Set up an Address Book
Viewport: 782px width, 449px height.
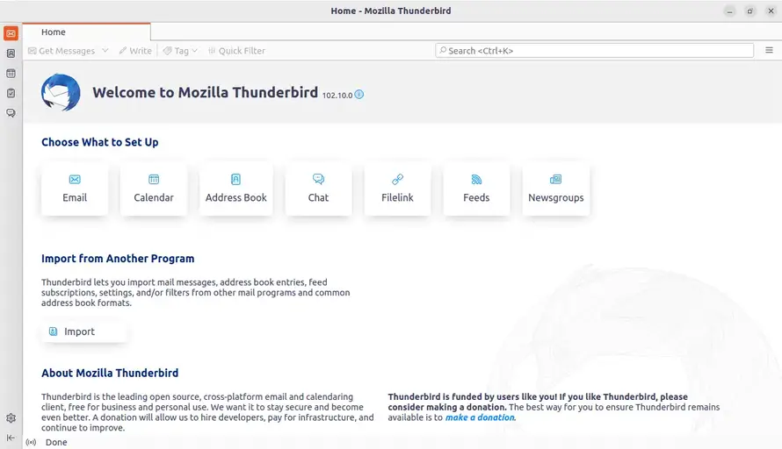click(x=235, y=189)
